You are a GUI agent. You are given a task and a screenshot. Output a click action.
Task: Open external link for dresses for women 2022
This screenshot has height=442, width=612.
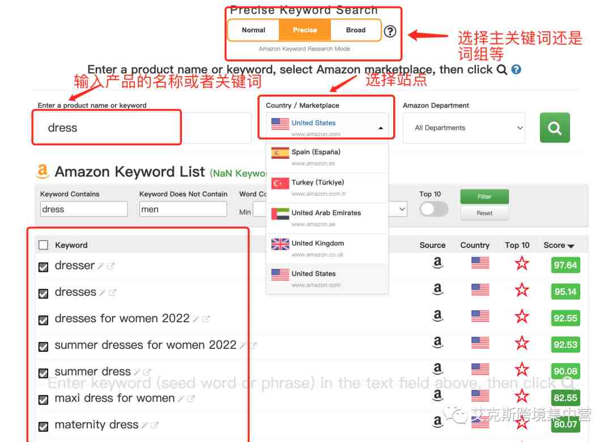(206, 319)
